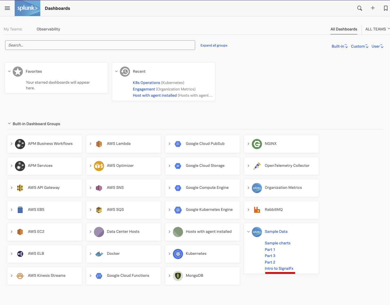Viewport: 390px width, 305px height.
Task: Click the AWS API Gateway icon
Action: click(20, 188)
